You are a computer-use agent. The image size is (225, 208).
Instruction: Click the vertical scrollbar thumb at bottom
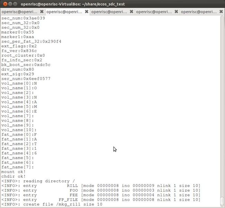[x=222, y=201]
